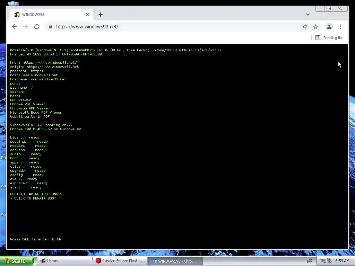The image size is (355, 266).
Task: Click the browser forward arrow
Action: [x=26, y=27]
